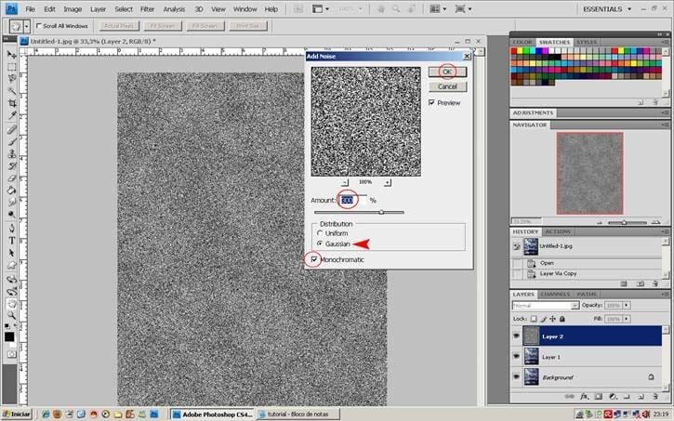Open the Opacity slider arrow
This screenshot has height=421, width=674.
pyautogui.click(x=627, y=305)
